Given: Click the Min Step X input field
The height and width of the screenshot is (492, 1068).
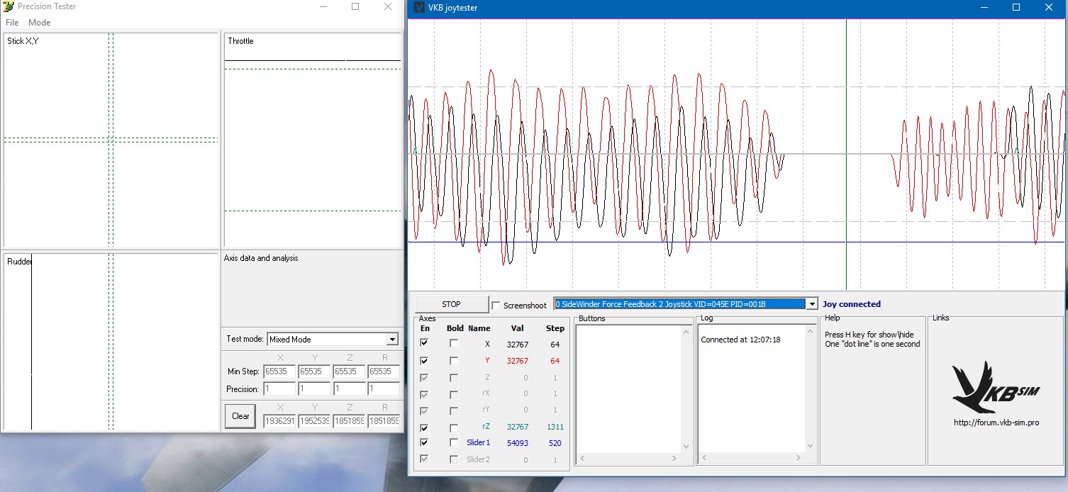Looking at the screenshot, I should coord(279,371).
